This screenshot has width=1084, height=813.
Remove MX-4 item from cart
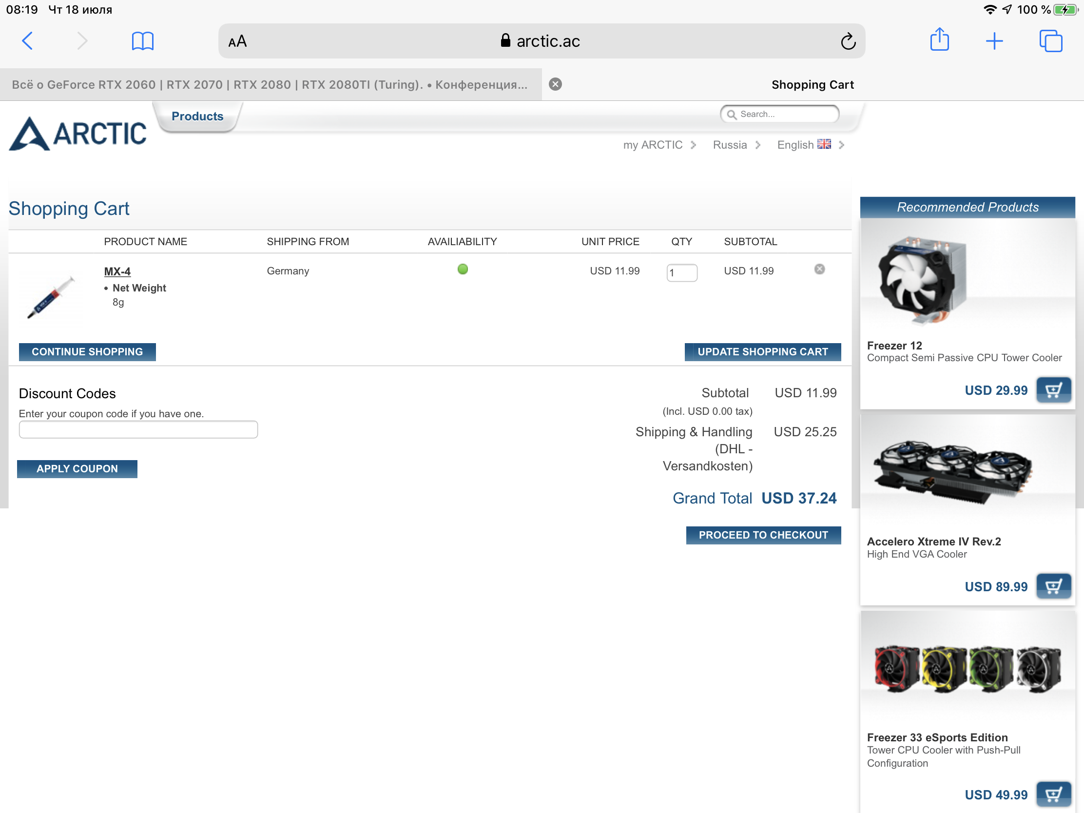pyautogui.click(x=819, y=270)
